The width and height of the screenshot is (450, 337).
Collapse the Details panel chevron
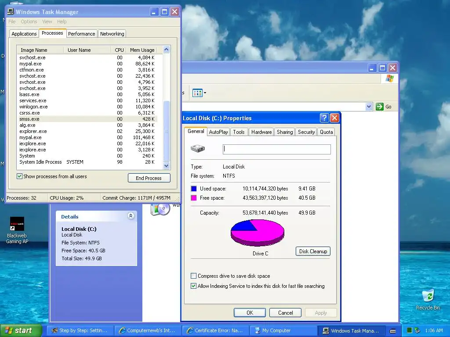point(131,216)
